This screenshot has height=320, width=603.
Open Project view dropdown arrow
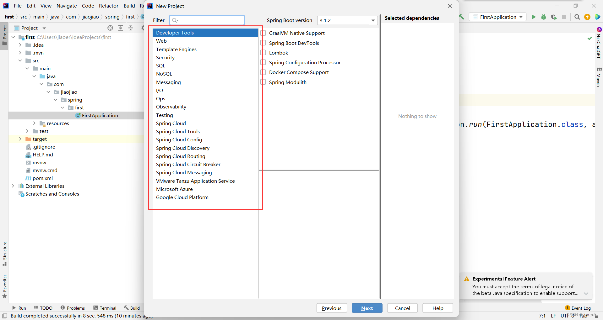[x=44, y=28]
